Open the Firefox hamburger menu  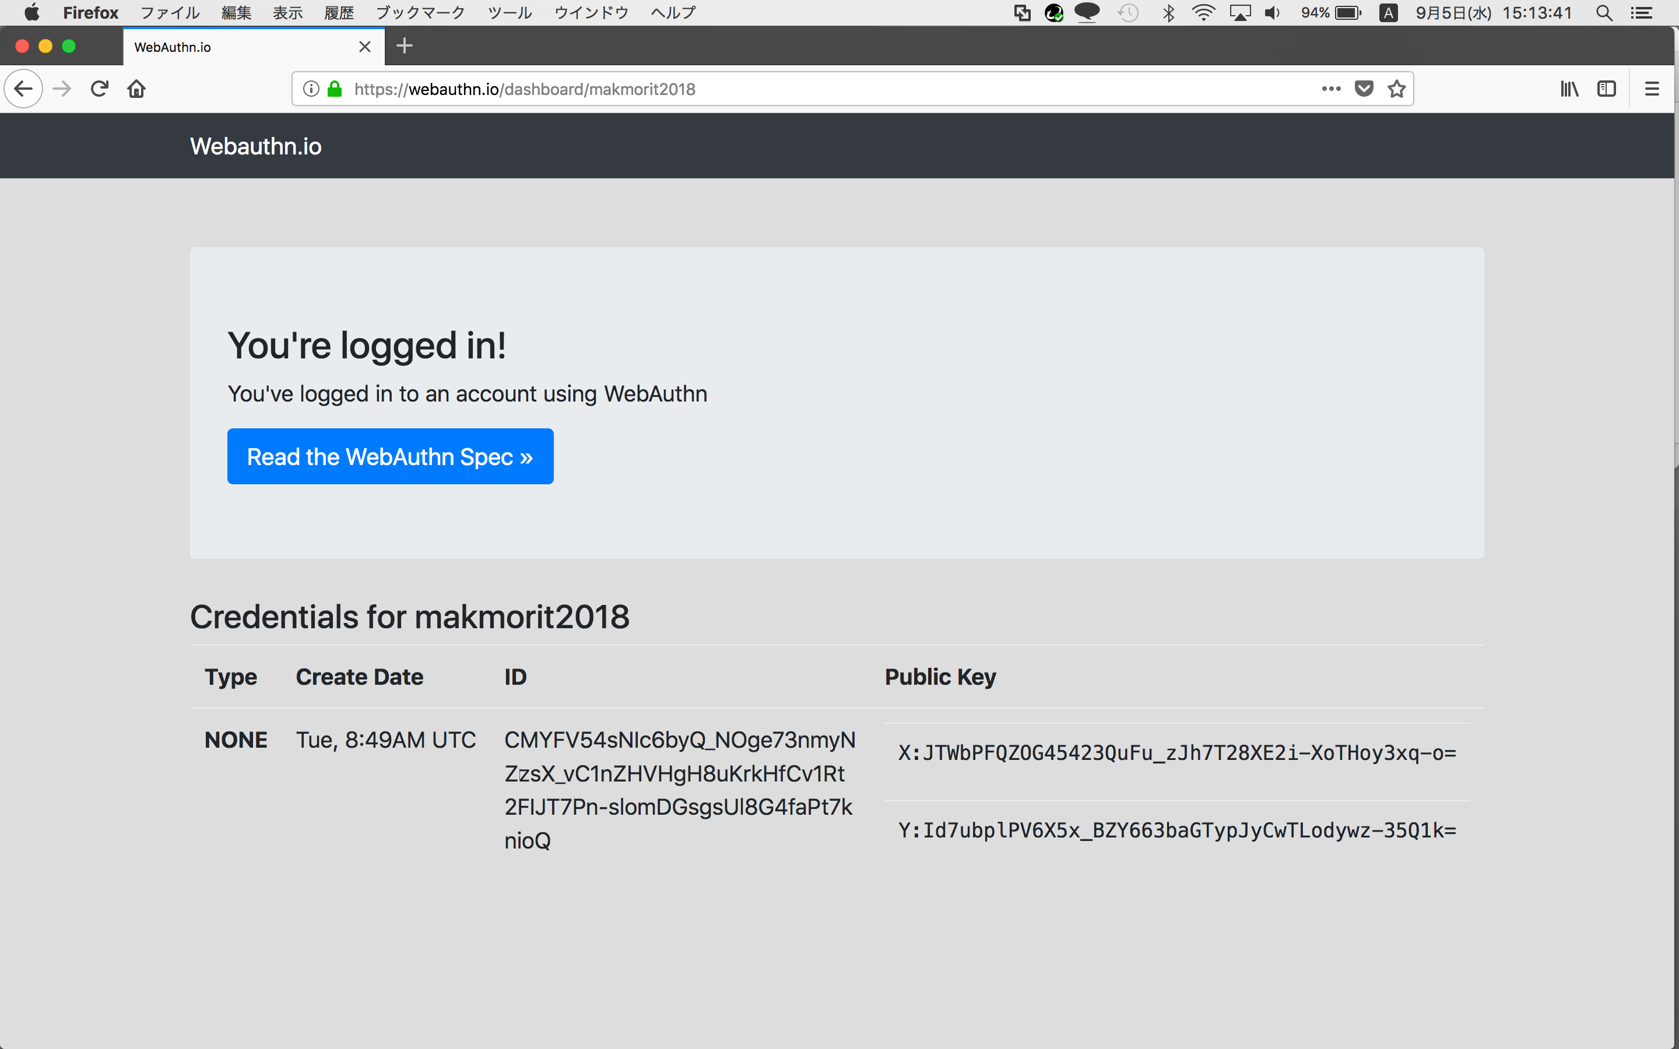1652,88
